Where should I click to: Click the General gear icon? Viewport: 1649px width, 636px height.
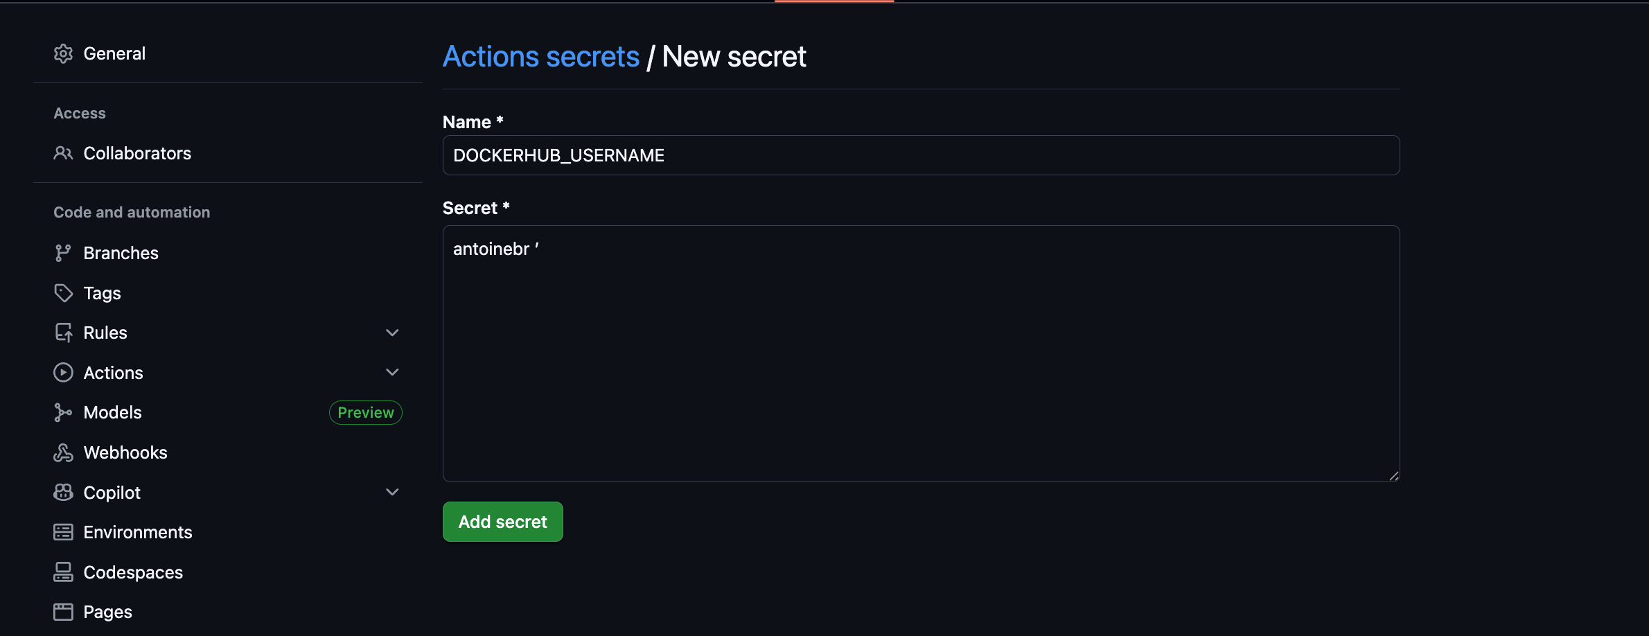[x=63, y=54]
